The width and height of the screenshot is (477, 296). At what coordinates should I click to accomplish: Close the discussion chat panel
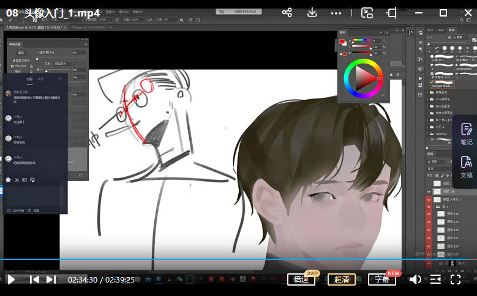(x=60, y=78)
